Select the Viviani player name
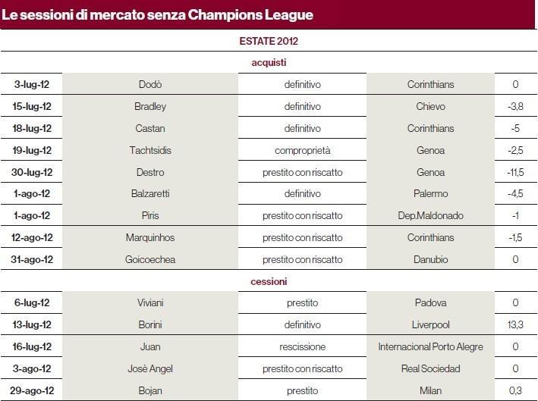 [150, 302]
